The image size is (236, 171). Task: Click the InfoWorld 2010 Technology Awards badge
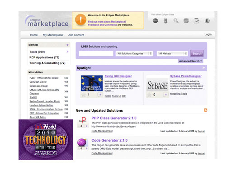[x=46, y=140]
